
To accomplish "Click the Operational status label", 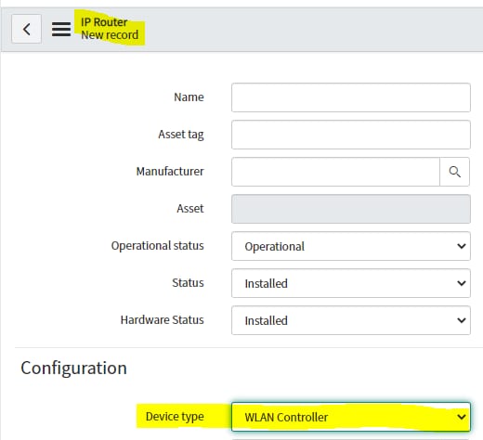I will click(x=157, y=246).
